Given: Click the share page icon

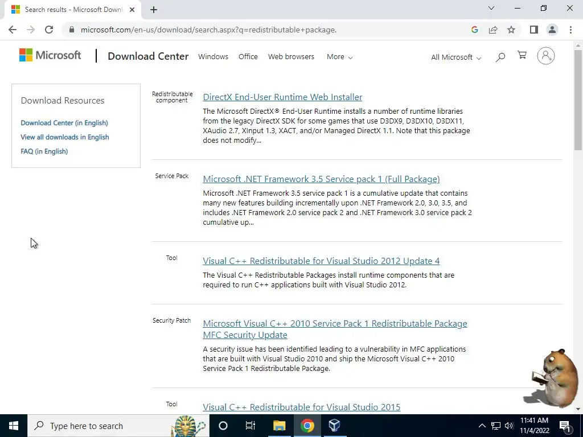Looking at the screenshot, I should [x=493, y=30].
